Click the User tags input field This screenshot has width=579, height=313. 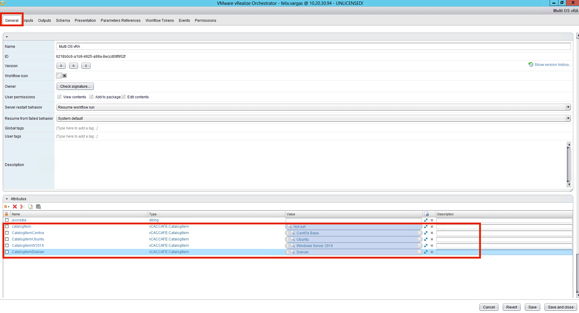(314, 136)
